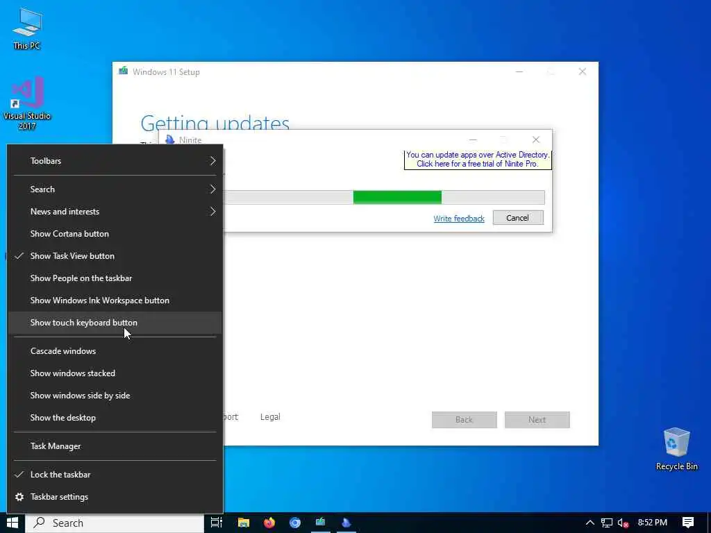This screenshot has height=533, width=711.
Task: Switch to Windows 11 Setup taskbar icon
Action: [321, 523]
